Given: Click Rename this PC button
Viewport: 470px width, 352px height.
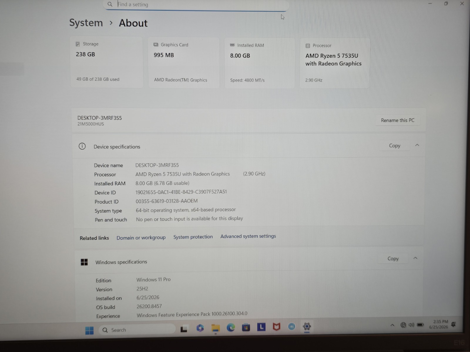Looking at the screenshot, I should click(x=398, y=120).
